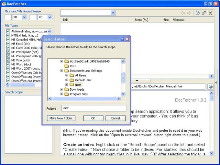Toggle MS Compiled HTML Help checkbox
Screen dimensions: 220x165
[x=8, y=39]
